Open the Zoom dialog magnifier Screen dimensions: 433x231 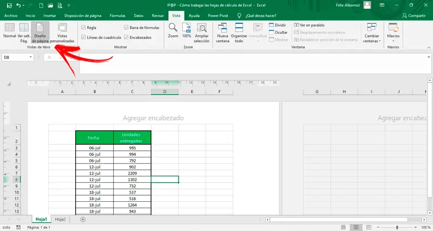pos(173,30)
